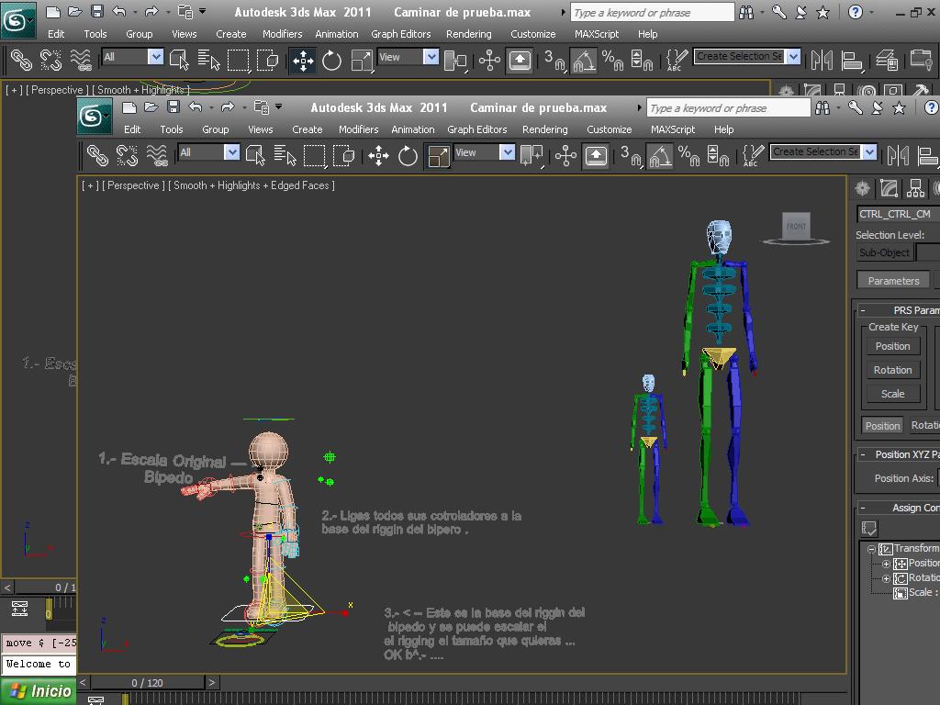Click Mirror tool in background window toolbar
This screenshot has width=940, height=705.
click(822, 60)
